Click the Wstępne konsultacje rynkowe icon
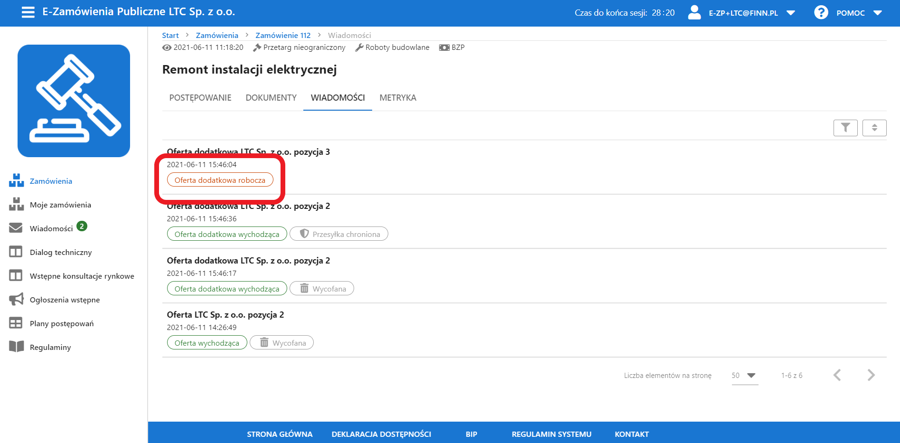The image size is (900, 443). pos(16,275)
